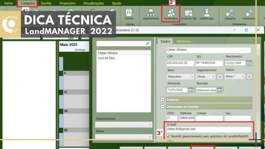The height and width of the screenshot is (149, 265).
Task: Click the Nascimento date field
Action: pos(235,63)
